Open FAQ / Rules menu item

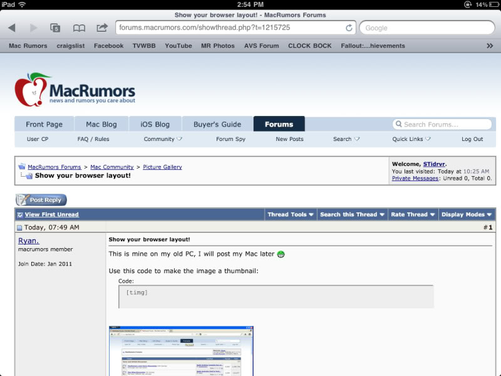tap(93, 139)
